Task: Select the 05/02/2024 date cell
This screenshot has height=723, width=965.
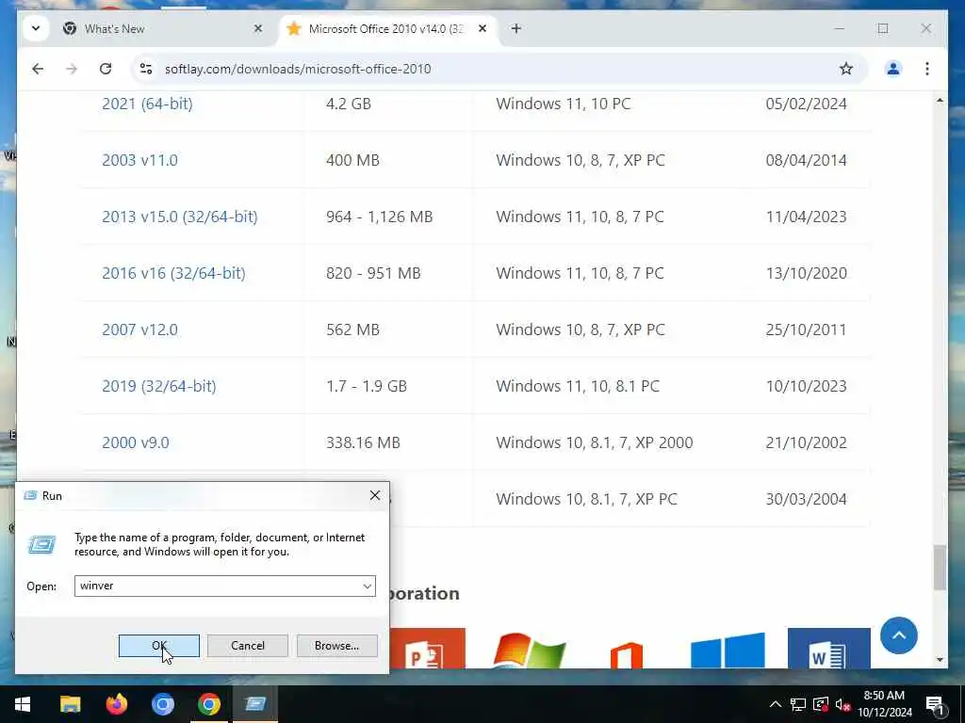Action: (x=807, y=104)
